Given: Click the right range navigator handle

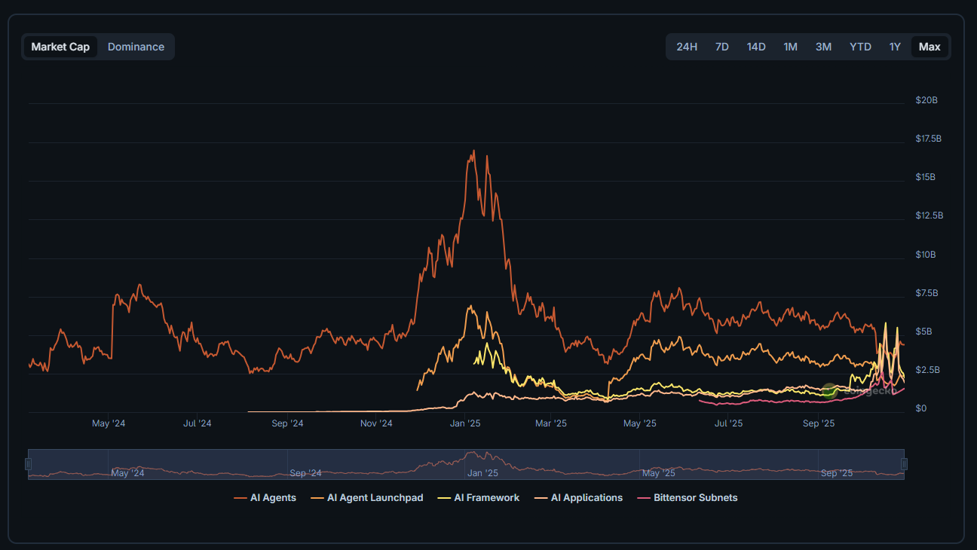Looking at the screenshot, I should (904, 464).
